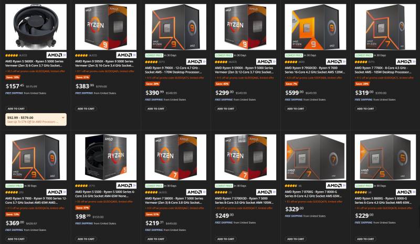Click AMD brand badge on Ryzen 9 7900X listing

pos(196,61)
